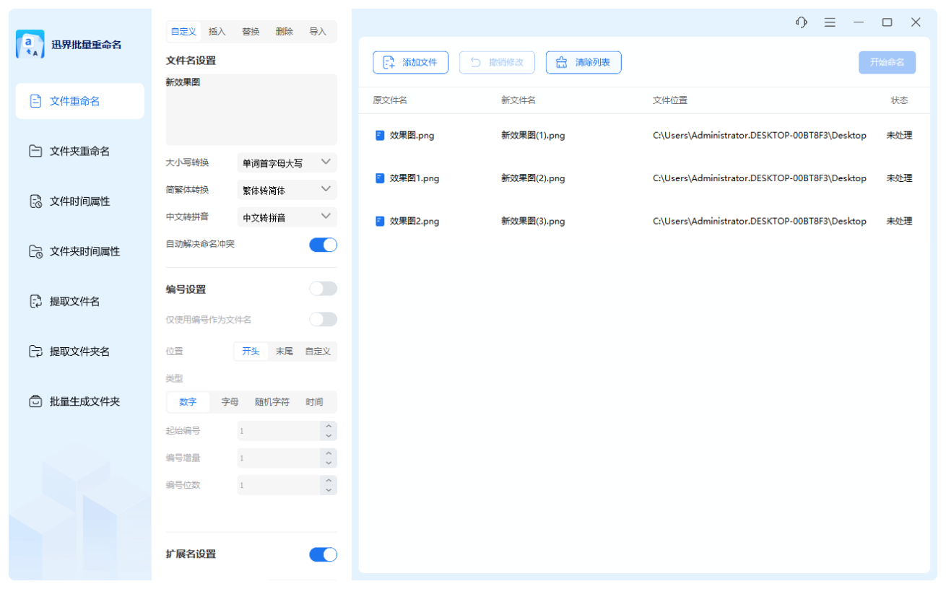Switch to the 插入 tab

pos(217,32)
